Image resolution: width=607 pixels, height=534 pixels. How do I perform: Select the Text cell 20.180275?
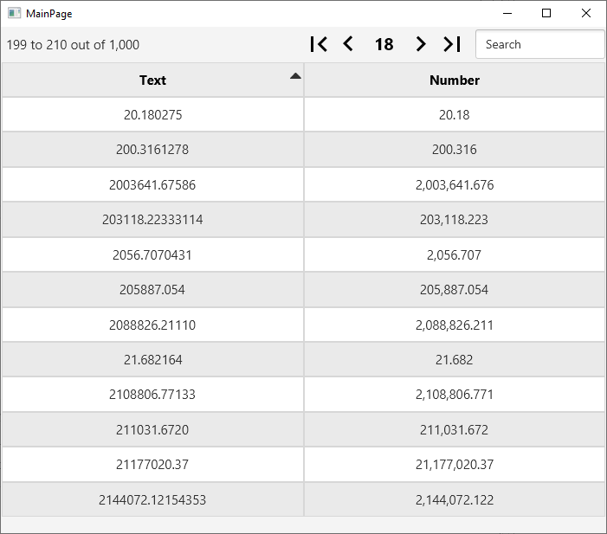tap(152, 115)
